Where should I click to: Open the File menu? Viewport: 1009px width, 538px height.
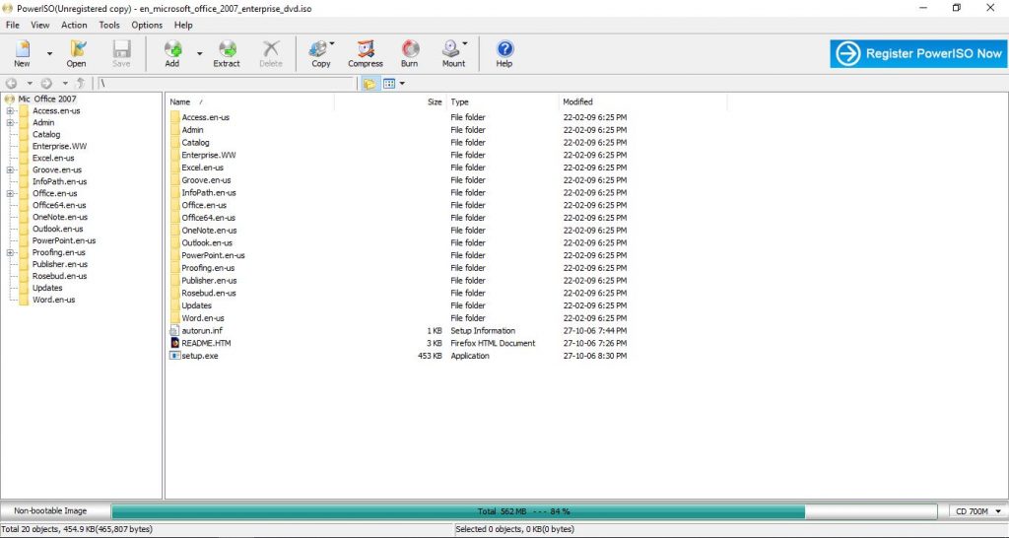(12, 25)
